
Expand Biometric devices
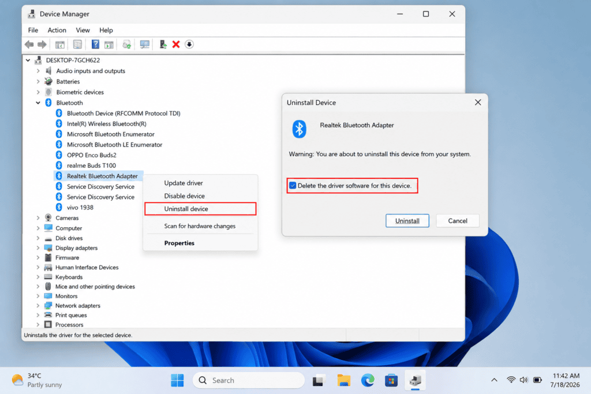tap(38, 92)
